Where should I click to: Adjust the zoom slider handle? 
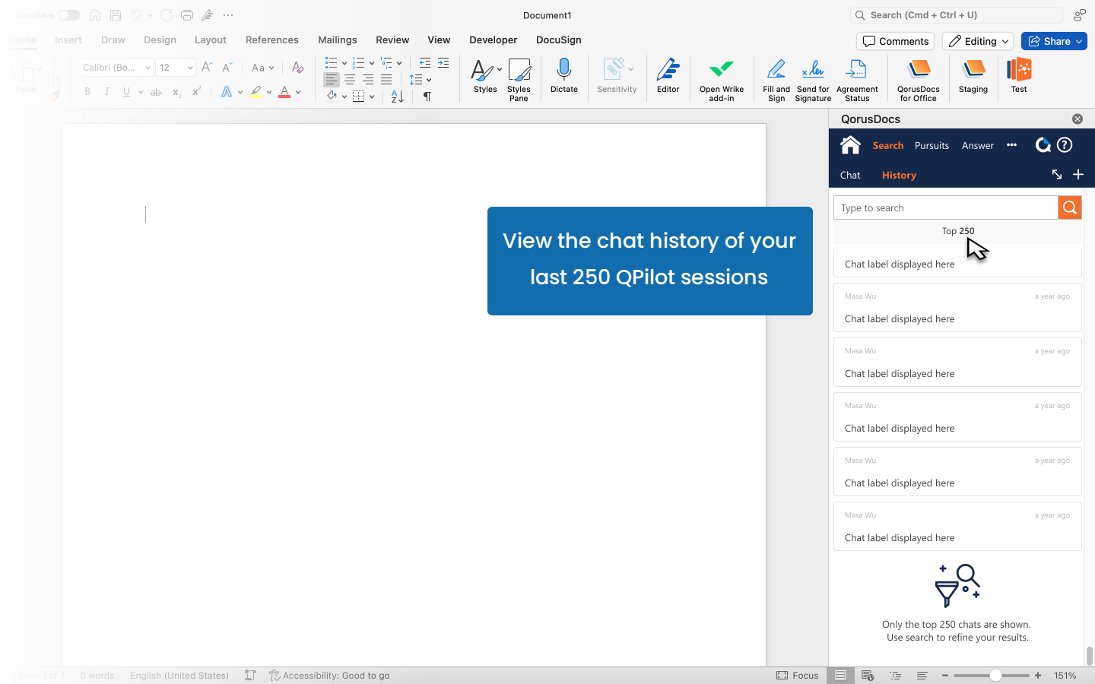coord(995,675)
